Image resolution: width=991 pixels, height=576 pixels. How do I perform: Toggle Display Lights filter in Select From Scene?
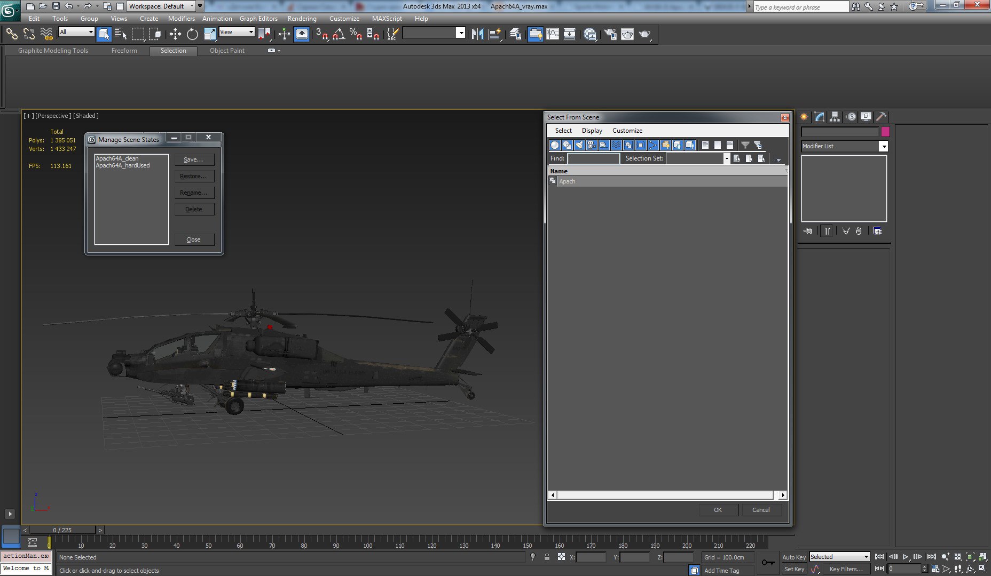(579, 145)
